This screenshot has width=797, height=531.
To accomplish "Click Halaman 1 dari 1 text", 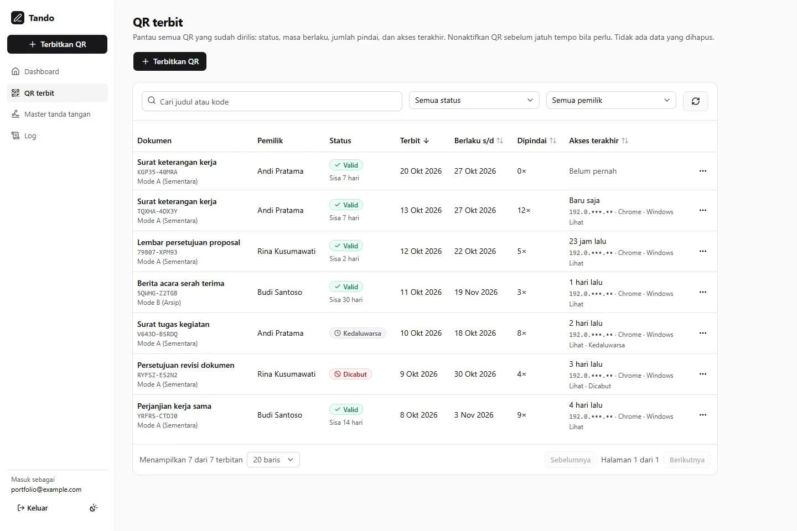I will [630, 460].
